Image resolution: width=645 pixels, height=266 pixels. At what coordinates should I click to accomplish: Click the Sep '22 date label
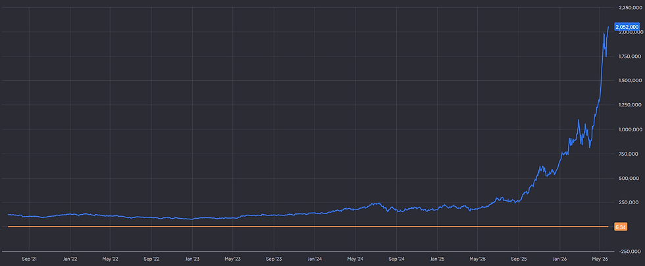pyautogui.click(x=151, y=259)
